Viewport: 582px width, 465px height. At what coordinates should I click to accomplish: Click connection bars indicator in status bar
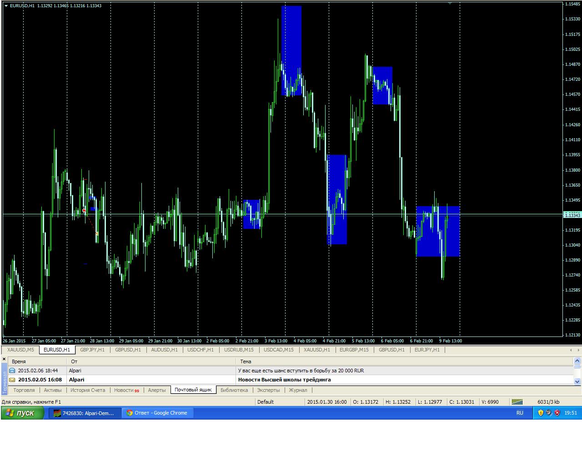(x=517, y=401)
